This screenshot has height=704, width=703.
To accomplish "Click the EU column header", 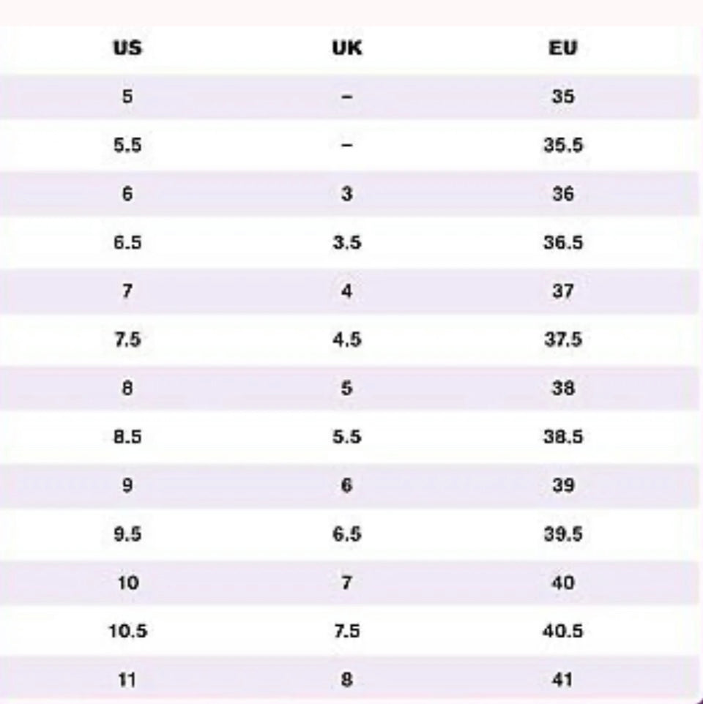I will coord(562,48).
